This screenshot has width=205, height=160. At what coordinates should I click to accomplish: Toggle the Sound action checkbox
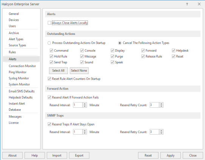[82, 62]
